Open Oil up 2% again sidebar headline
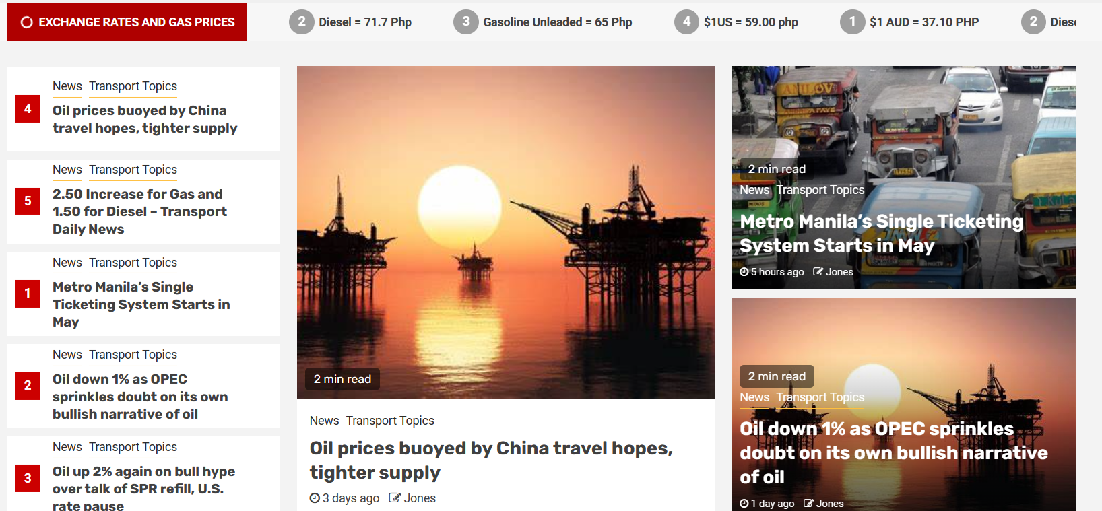The height and width of the screenshot is (511, 1102). coord(143,489)
